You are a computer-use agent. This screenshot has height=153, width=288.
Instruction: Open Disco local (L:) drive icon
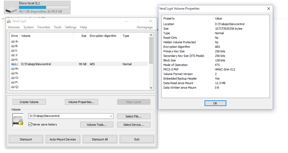(x=11, y=10)
